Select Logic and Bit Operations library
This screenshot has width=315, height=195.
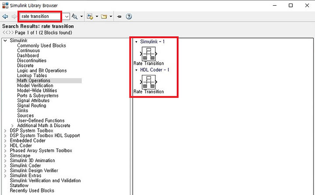42,71
